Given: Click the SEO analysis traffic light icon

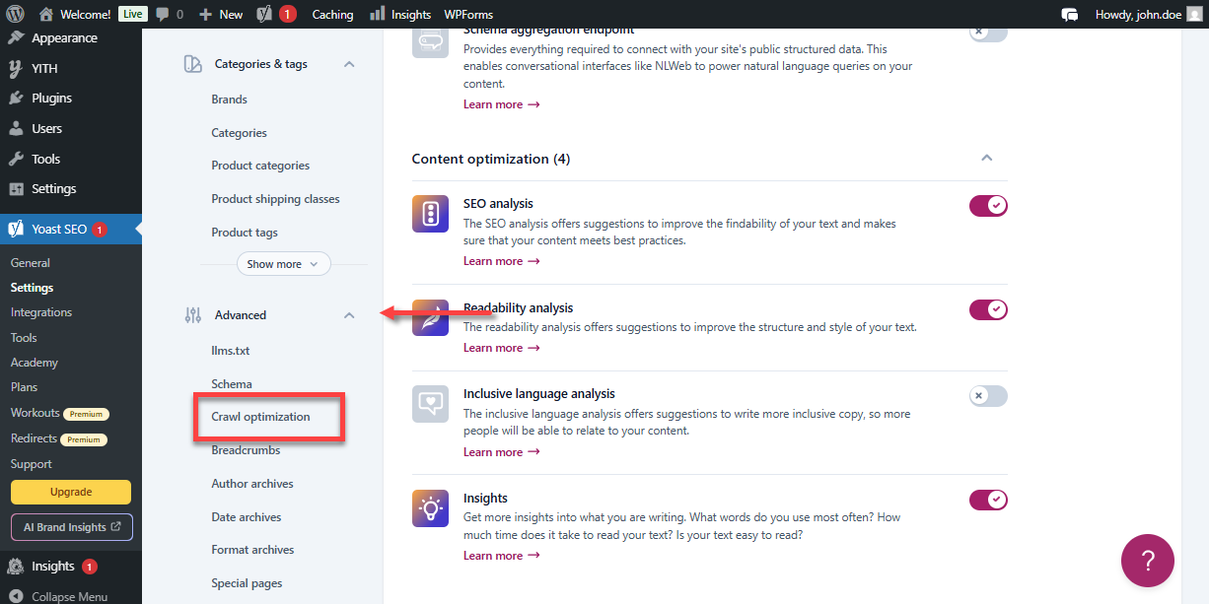Looking at the screenshot, I should click(x=430, y=213).
